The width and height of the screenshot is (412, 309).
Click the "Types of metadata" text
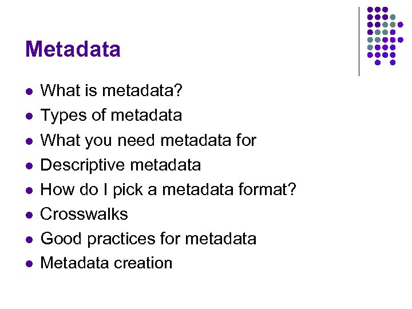[x=111, y=116]
